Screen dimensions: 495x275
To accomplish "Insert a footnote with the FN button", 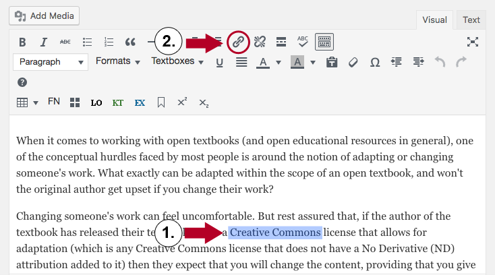I will click(x=54, y=102).
